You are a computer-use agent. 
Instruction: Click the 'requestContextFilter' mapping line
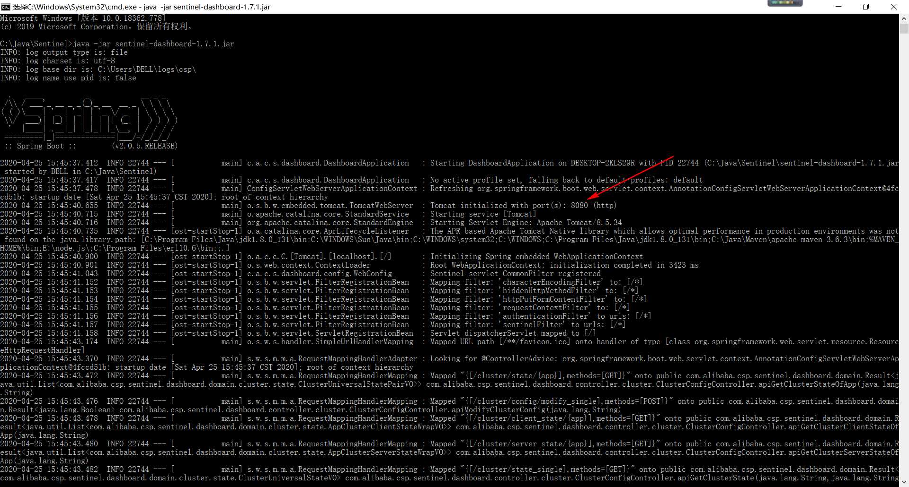[530, 308]
